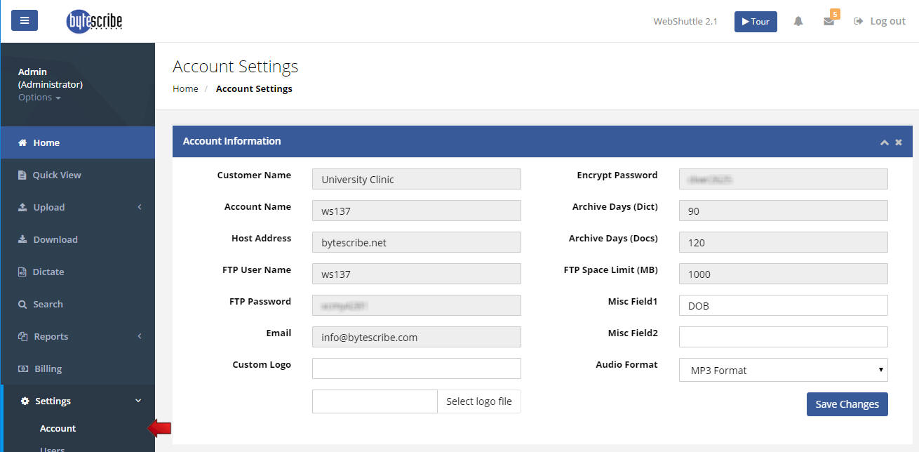Click the WebShuttle 2.1 label
The height and width of the screenshot is (452, 919).
click(x=685, y=21)
